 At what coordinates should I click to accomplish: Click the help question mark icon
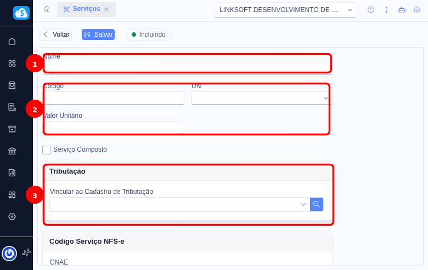click(x=371, y=10)
